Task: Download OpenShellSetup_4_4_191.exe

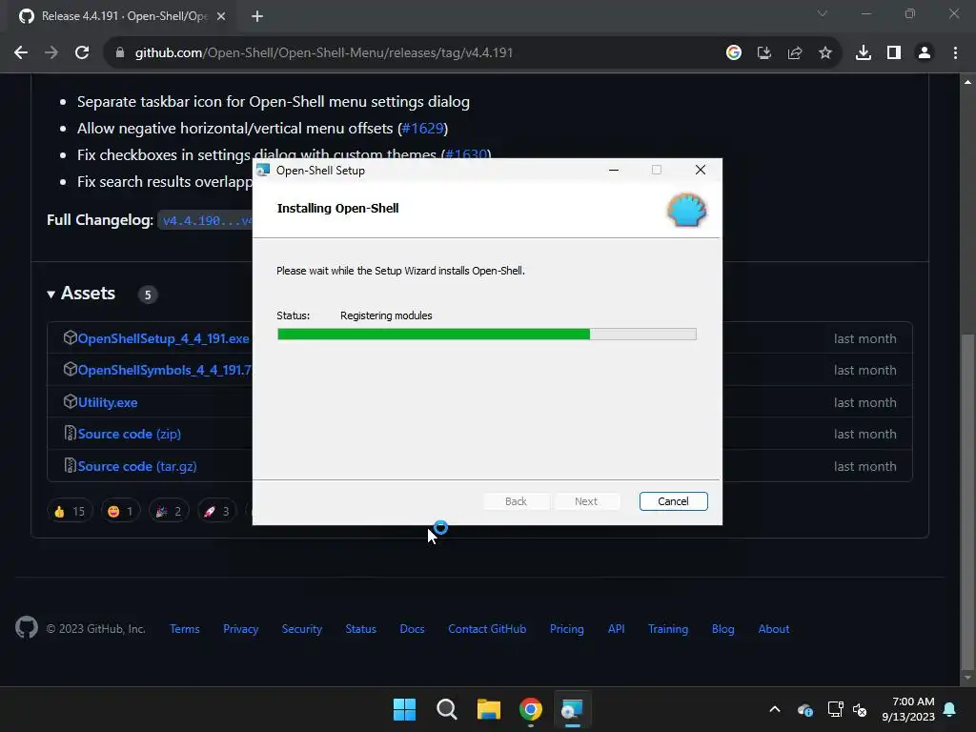Action: pyautogui.click(x=163, y=338)
